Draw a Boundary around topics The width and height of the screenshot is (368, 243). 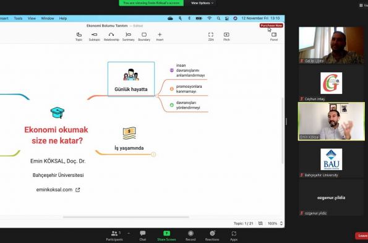click(x=144, y=36)
